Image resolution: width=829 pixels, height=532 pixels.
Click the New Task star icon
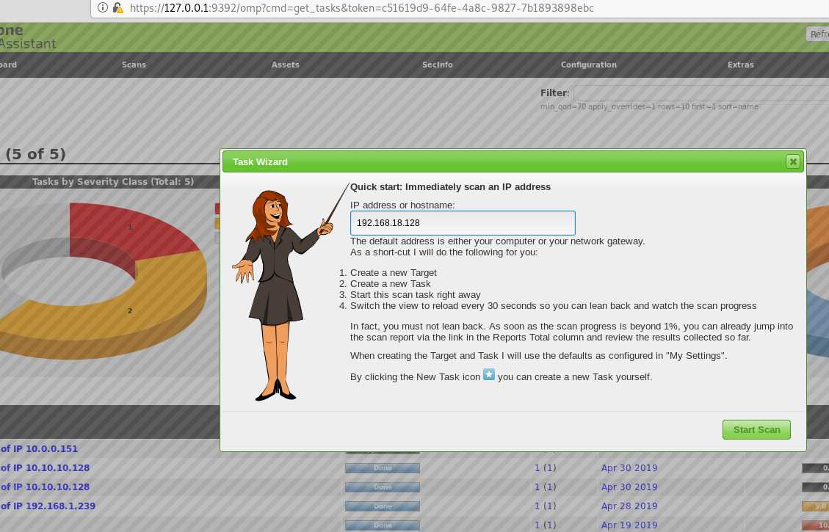[x=489, y=374]
